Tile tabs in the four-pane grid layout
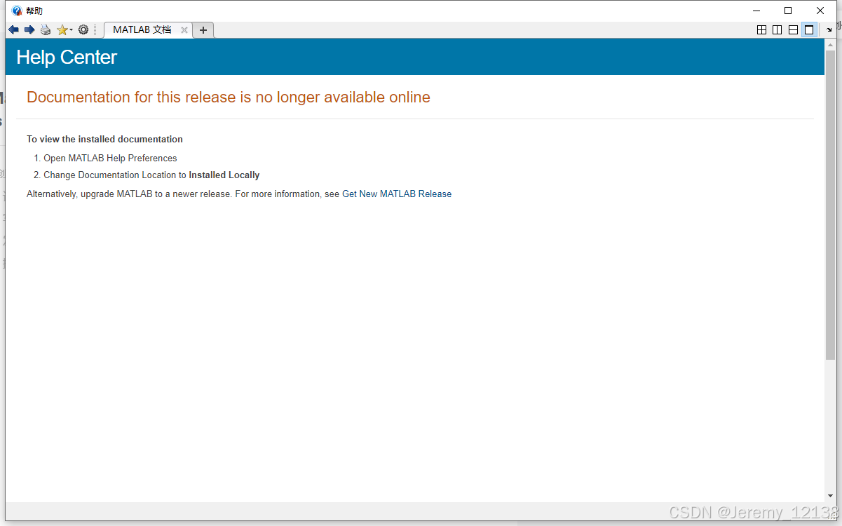Screen dimensions: 842x526 click(x=761, y=30)
